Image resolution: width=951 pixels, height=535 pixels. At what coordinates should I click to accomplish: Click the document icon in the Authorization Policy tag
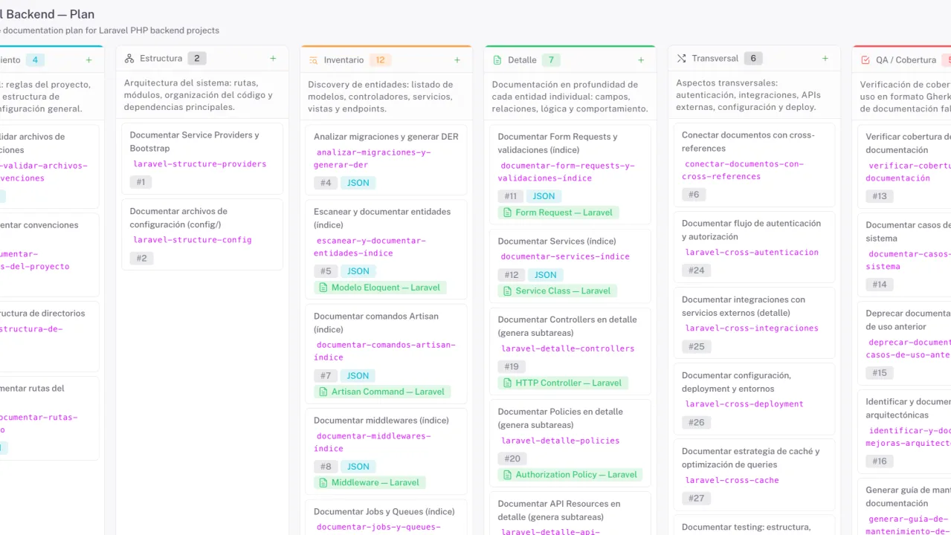507,475
